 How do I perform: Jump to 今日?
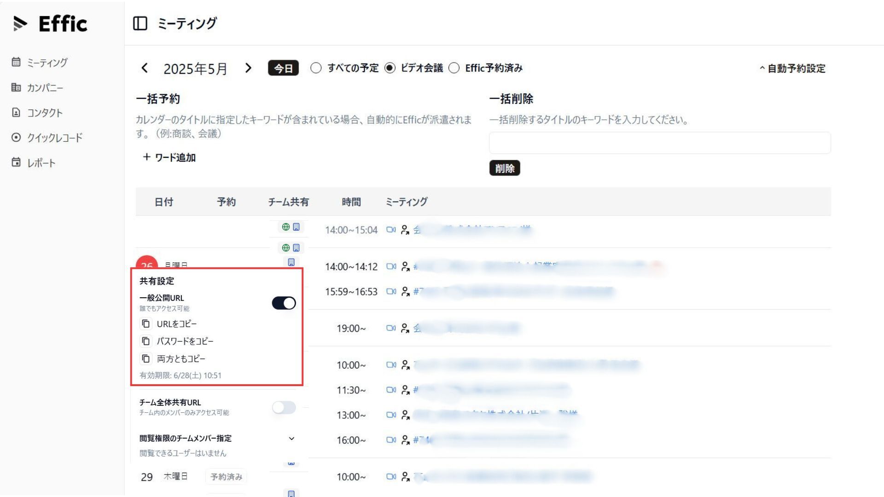pyautogui.click(x=283, y=68)
